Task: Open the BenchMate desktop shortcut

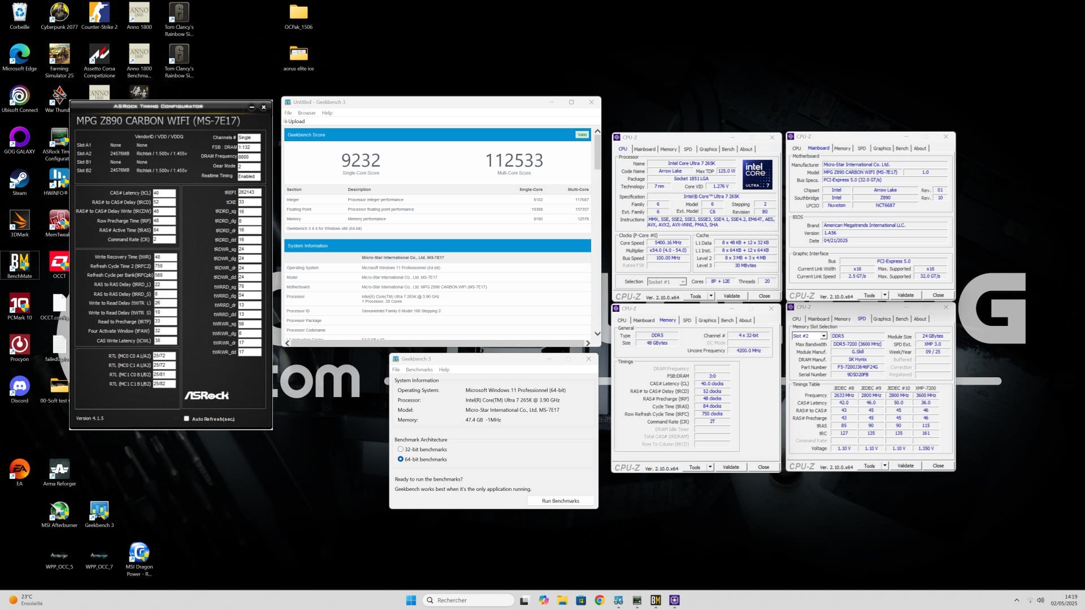Action: (19, 265)
